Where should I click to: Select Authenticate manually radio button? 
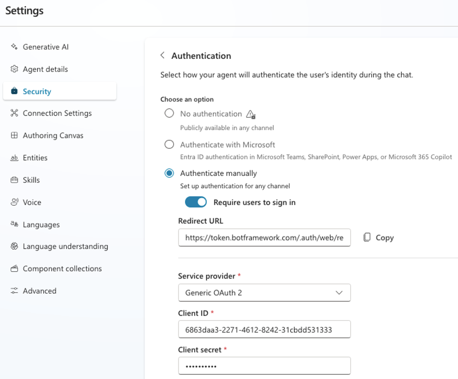pos(169,173)
